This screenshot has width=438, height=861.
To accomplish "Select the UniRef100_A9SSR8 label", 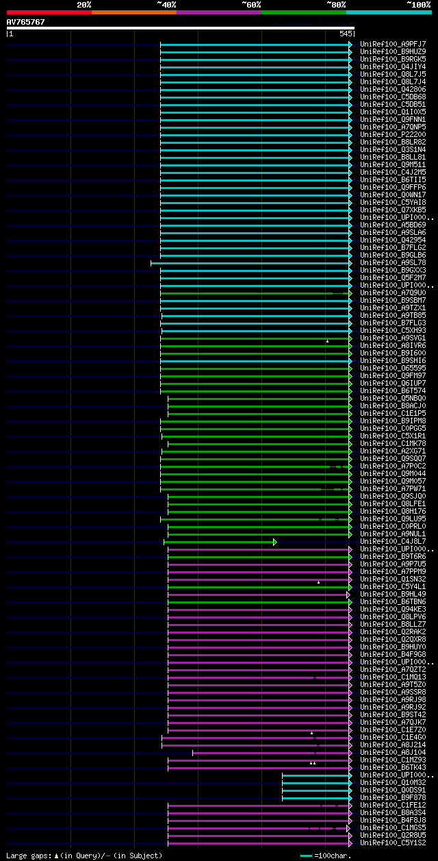I will coord(393,692).
